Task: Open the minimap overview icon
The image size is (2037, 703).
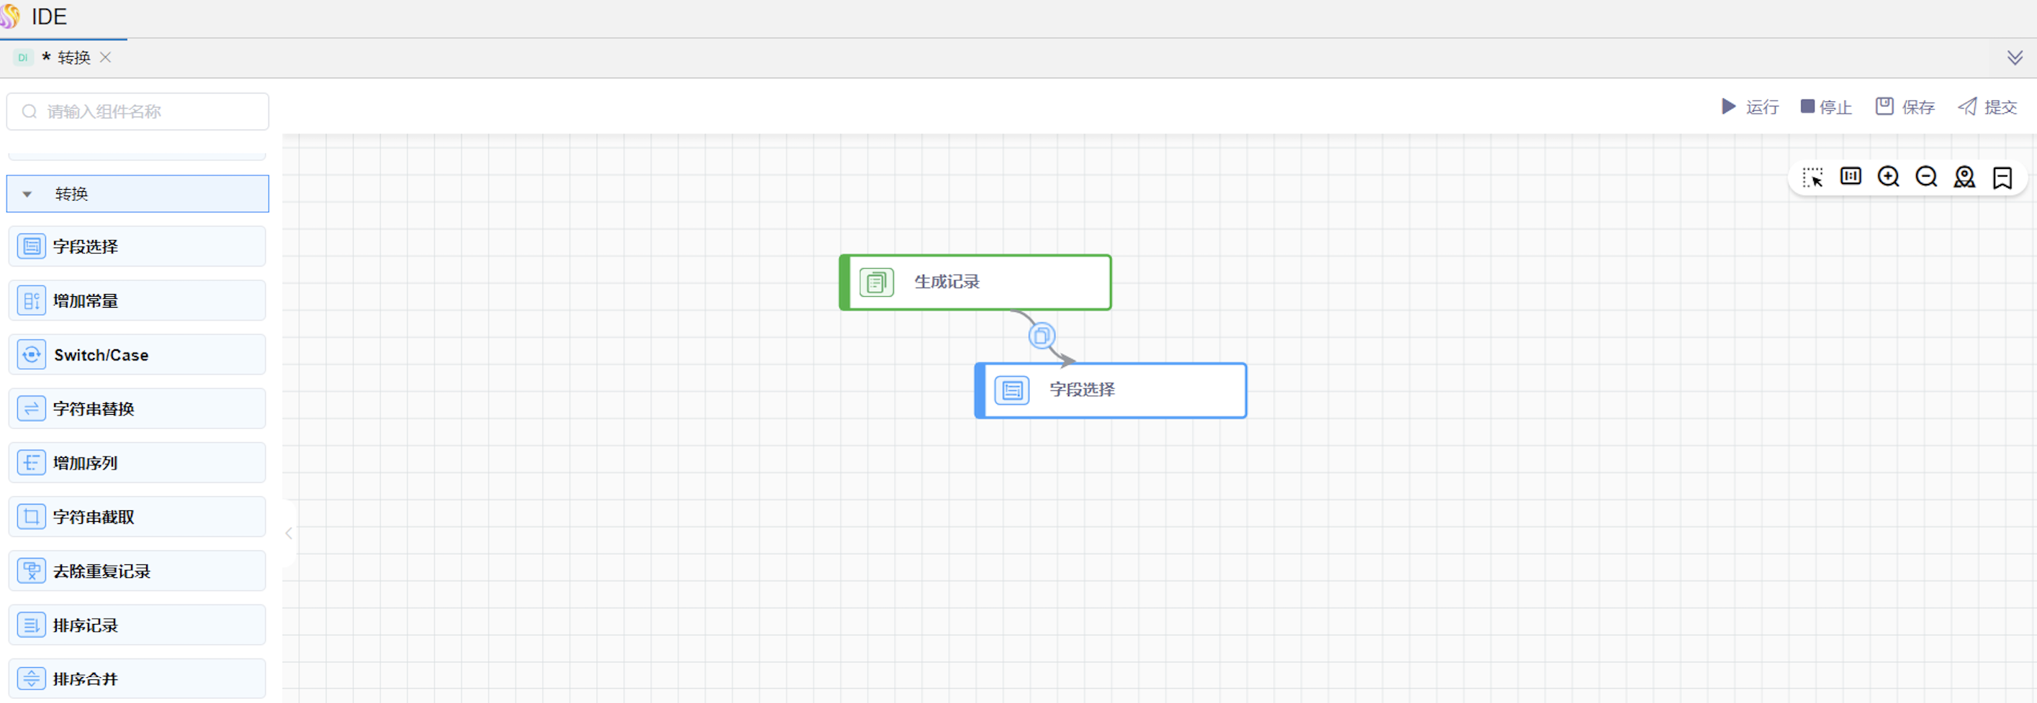Action: 1851,177
